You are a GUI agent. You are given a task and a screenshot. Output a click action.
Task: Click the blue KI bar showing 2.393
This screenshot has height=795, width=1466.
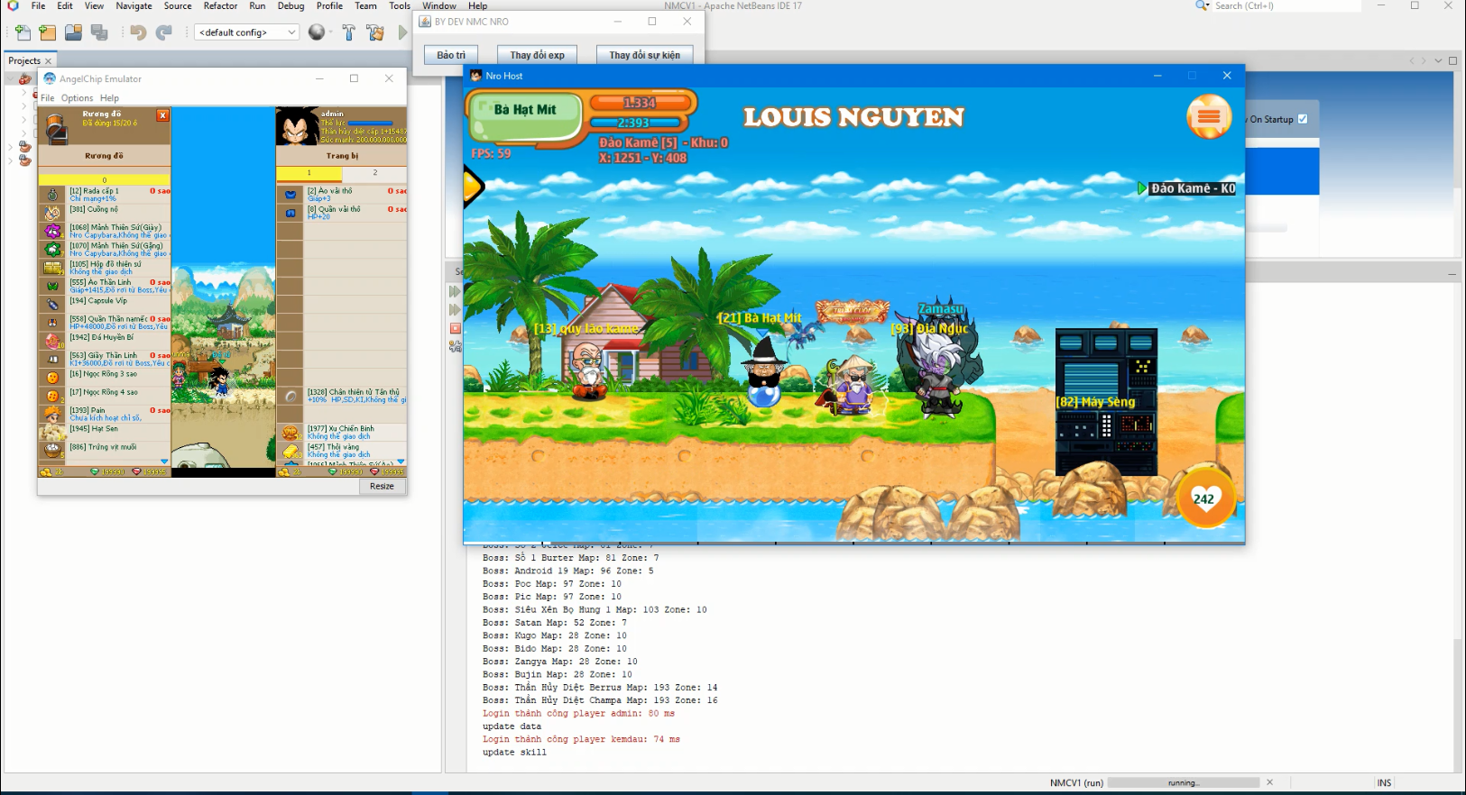coord(633,123)
